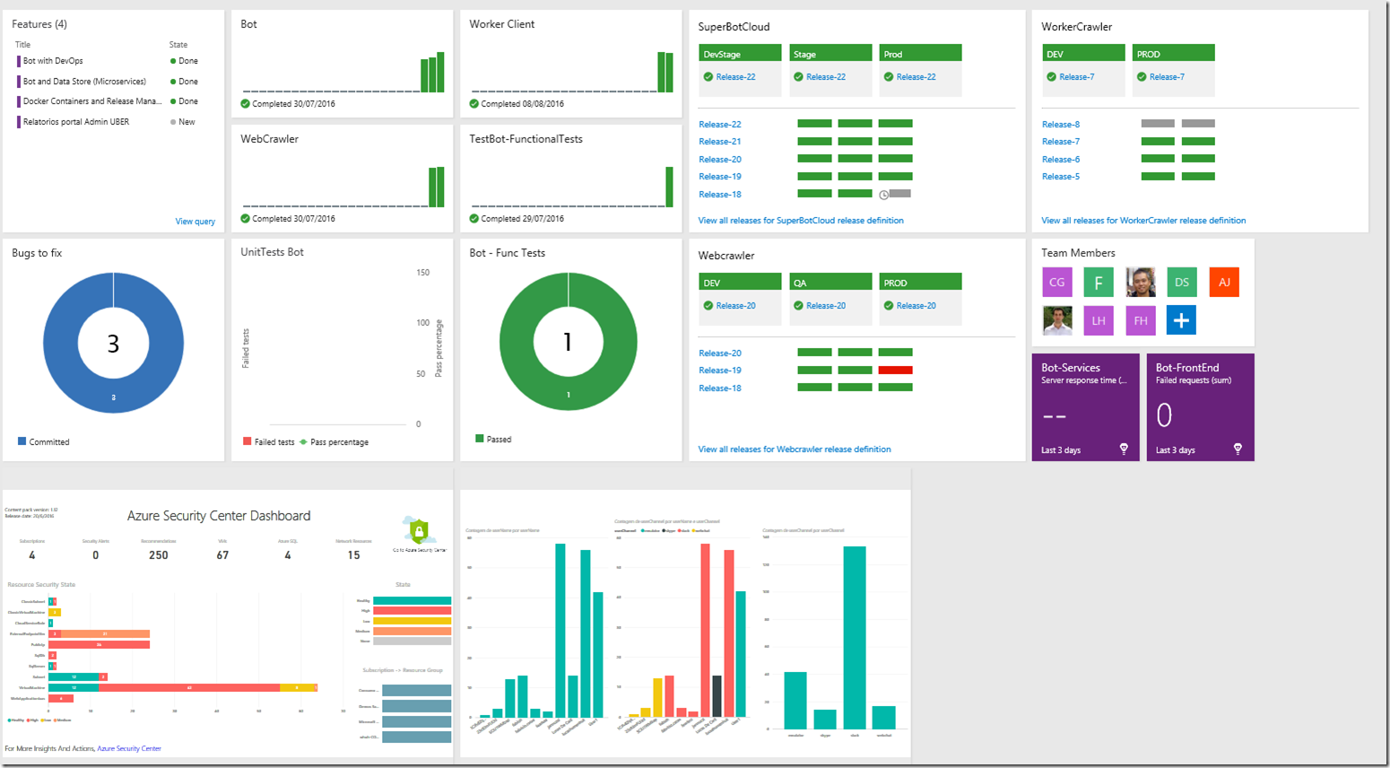Open the Bot-FrontEnd failed requests tile
The height and width of the screenshot is (768, 1390).
[x=1201, y=407]
